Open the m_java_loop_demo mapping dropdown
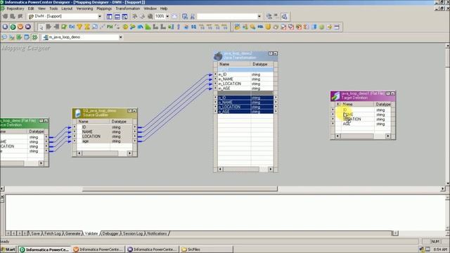This screenshot has width=450, height=253. 120,37
